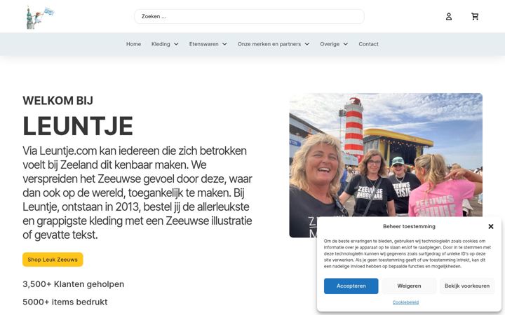The image size is (505, 315).
Task: Open the Kleding menu
Action: coord(161,44)
